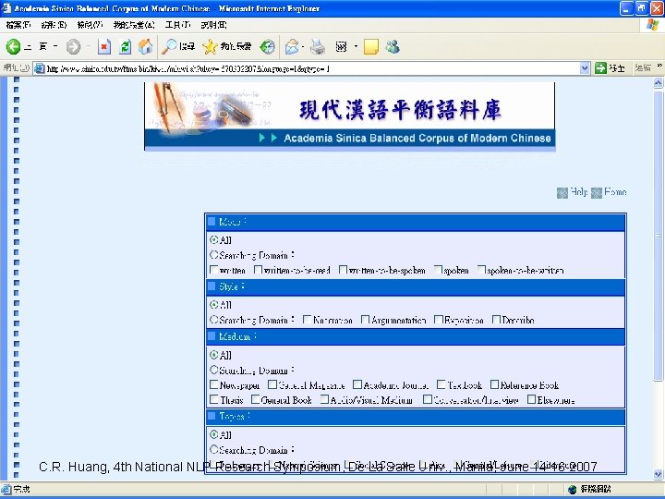
Task: Click the vertical scrollbar down arrow
Action: [x=658, y=474]
